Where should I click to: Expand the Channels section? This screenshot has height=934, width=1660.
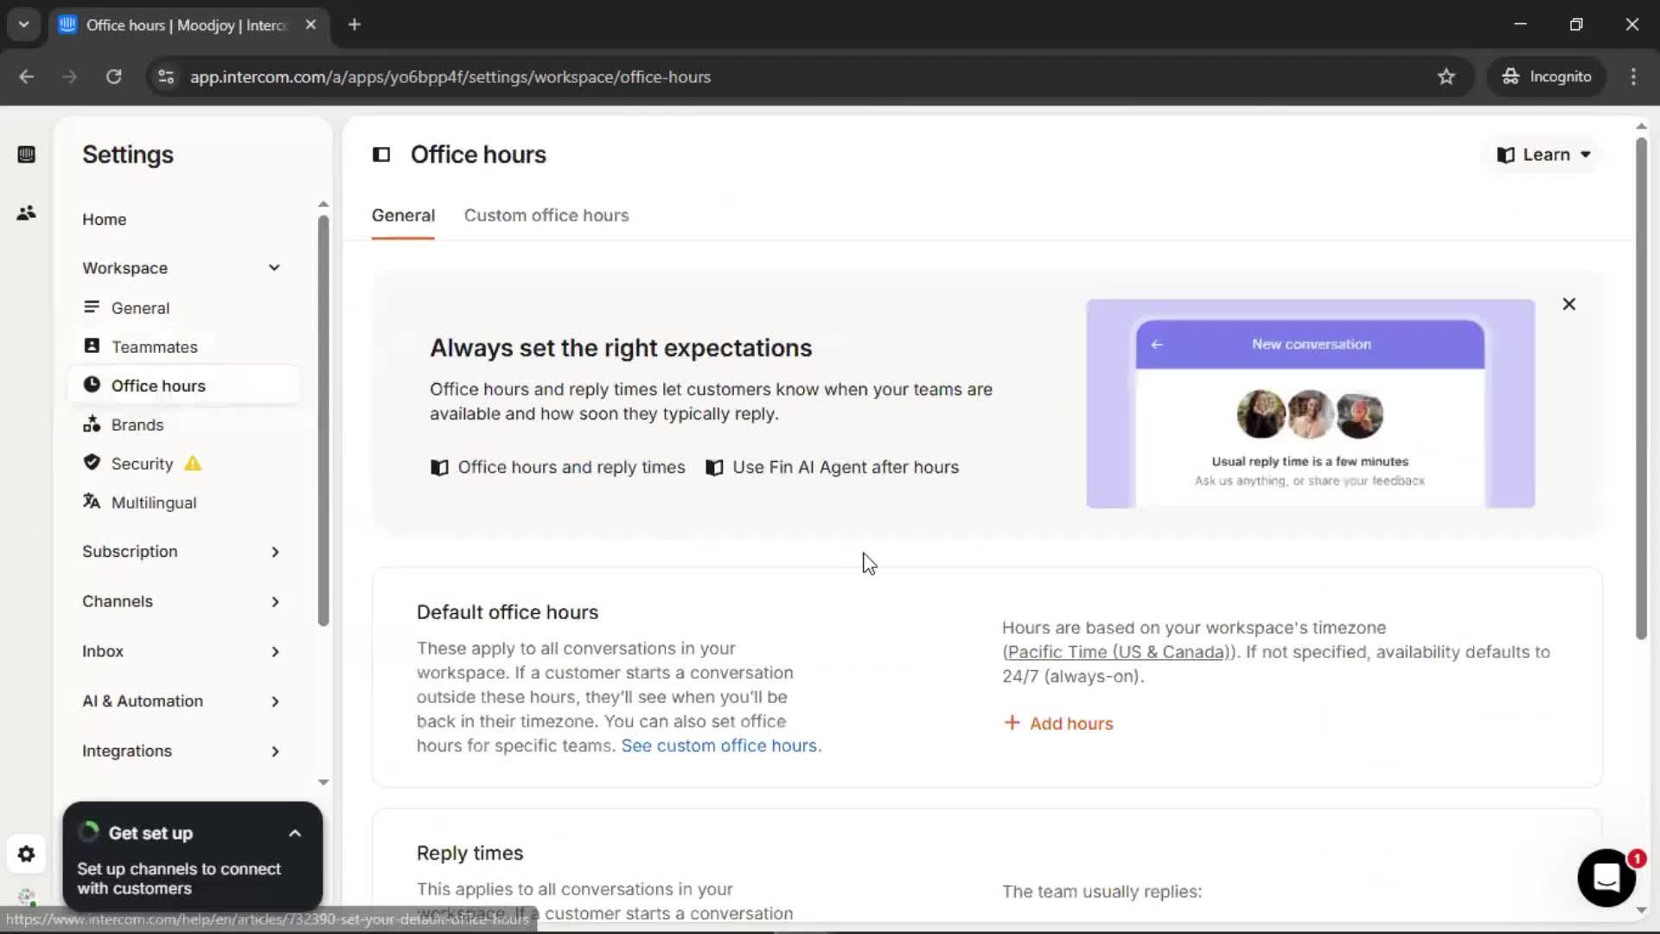[x=182, y=602]
